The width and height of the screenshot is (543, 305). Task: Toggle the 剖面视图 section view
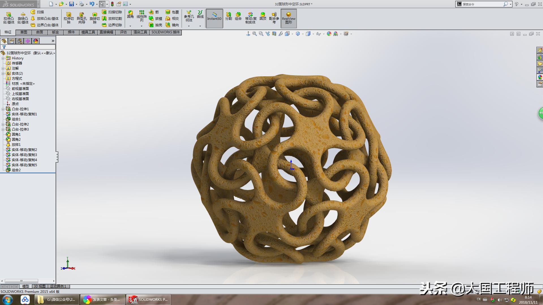274,34
